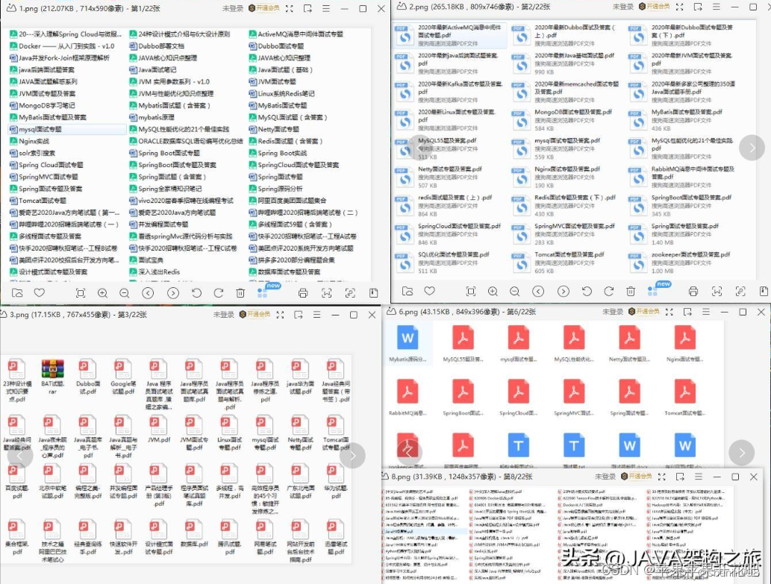Open hamburger menu in 3.png window
Screen dimensions: 771x584
click(316, 314)
